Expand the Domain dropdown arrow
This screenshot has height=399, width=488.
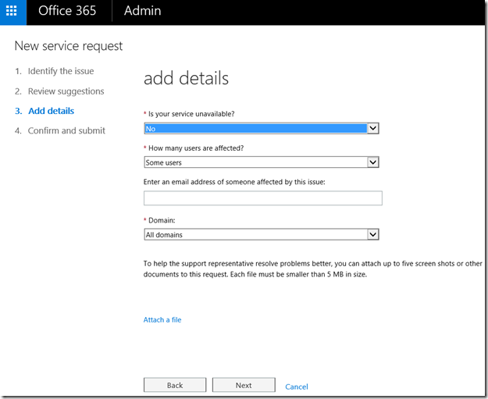(373, 234)
